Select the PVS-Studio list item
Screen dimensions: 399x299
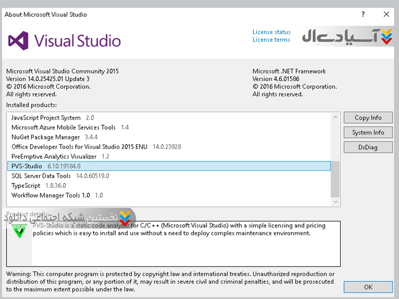pyautogui.click(x=27, y=166)
